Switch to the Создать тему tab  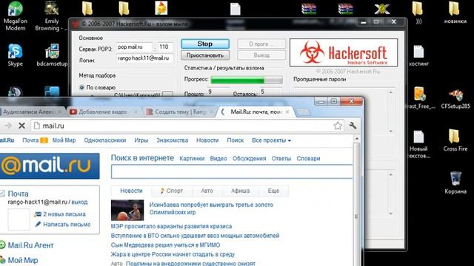(x=181, y=112)
